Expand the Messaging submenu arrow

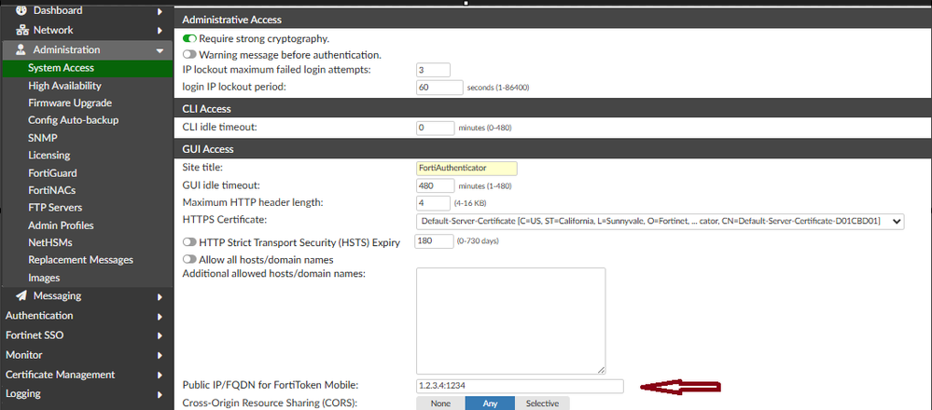(x=160, y=296)
